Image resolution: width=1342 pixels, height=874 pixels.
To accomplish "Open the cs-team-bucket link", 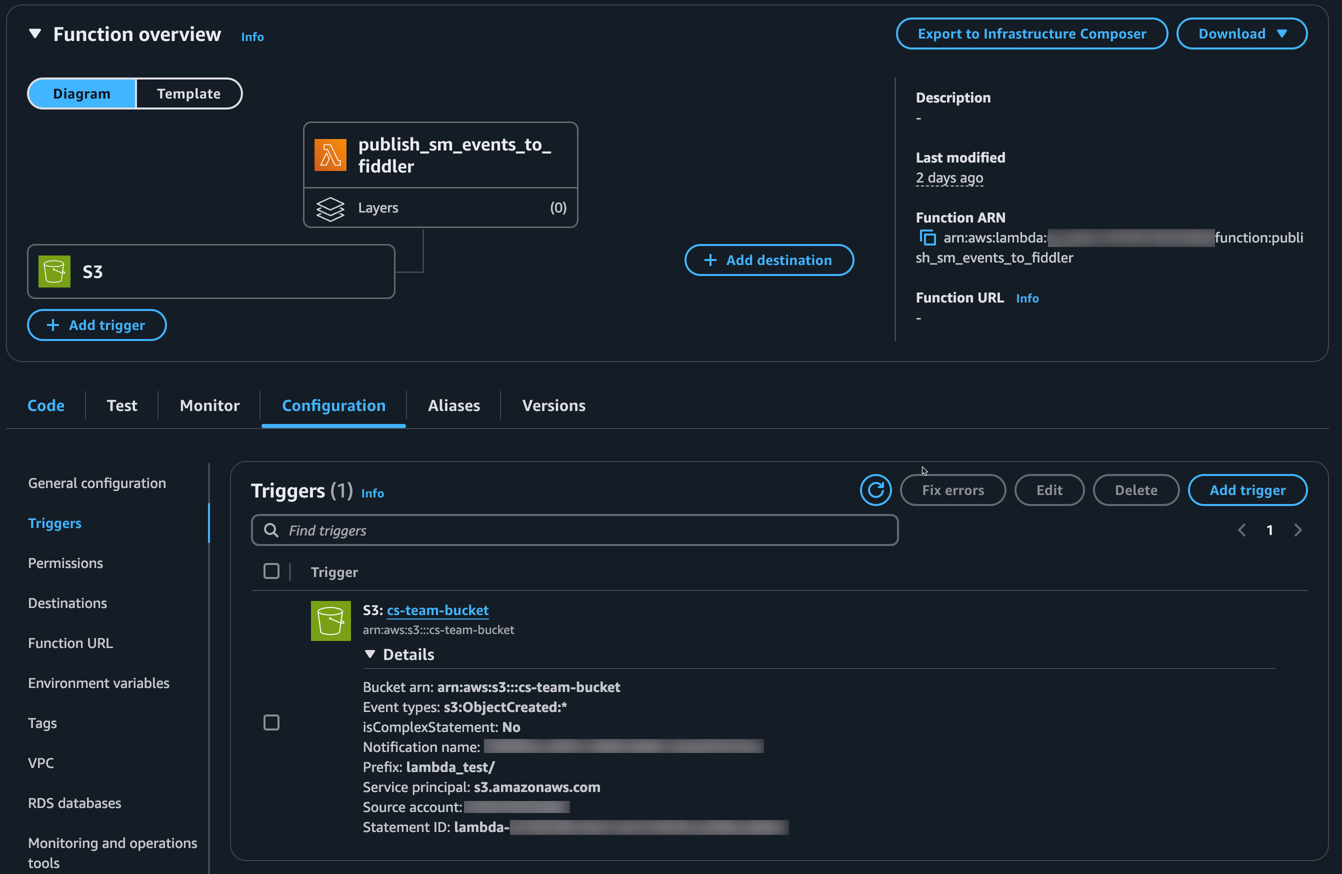I will [437, 609].
